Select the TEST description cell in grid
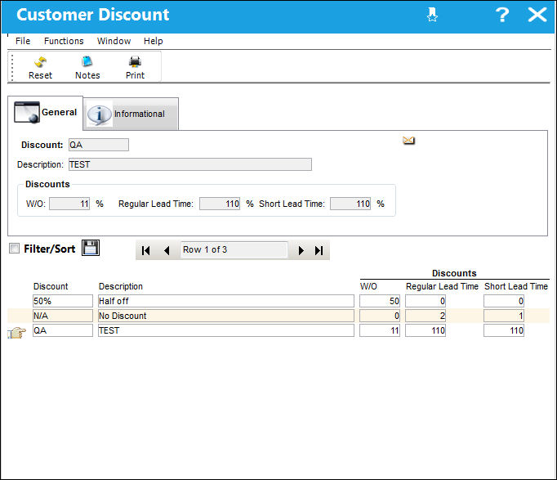The height and width of the screenshot is (480, 557). 226,330
